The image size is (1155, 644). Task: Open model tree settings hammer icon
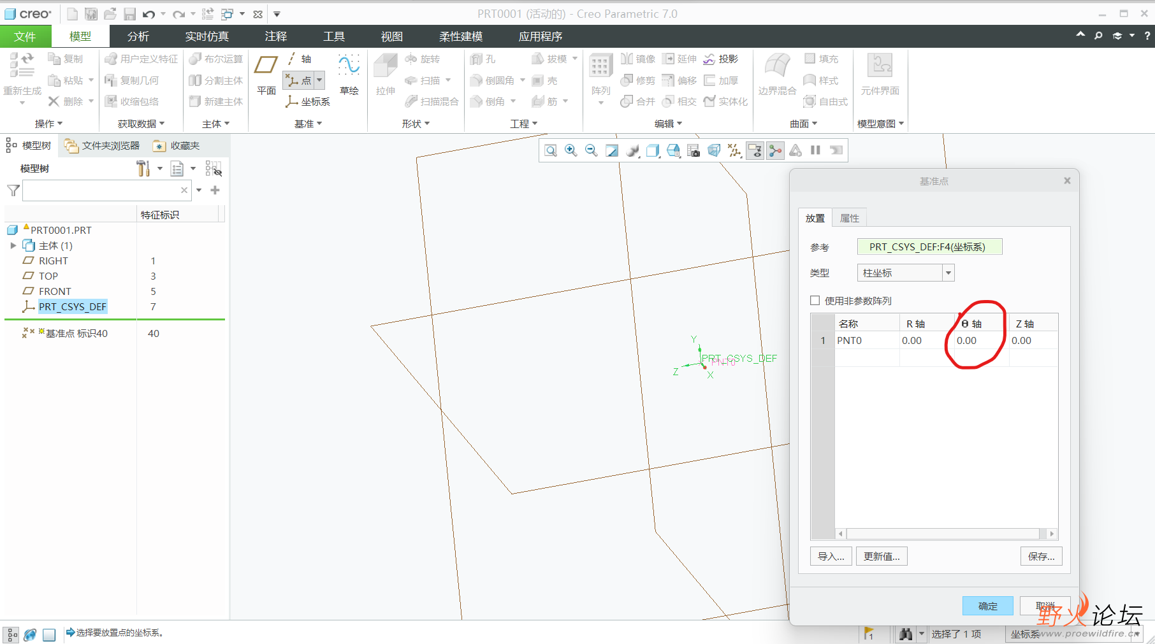143,169
